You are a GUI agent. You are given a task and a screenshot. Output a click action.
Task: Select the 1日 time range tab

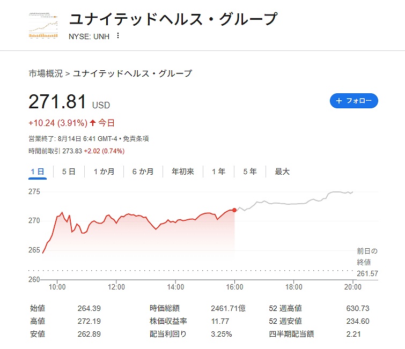tap(38, 172)
